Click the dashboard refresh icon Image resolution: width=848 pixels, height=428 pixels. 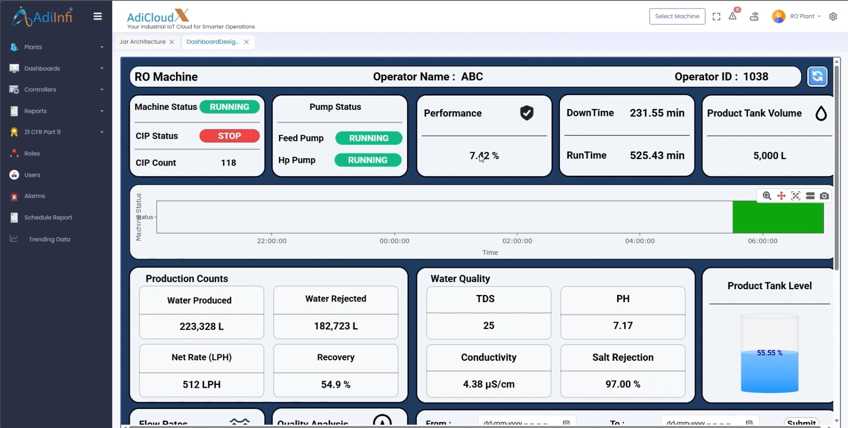(817, 77)
